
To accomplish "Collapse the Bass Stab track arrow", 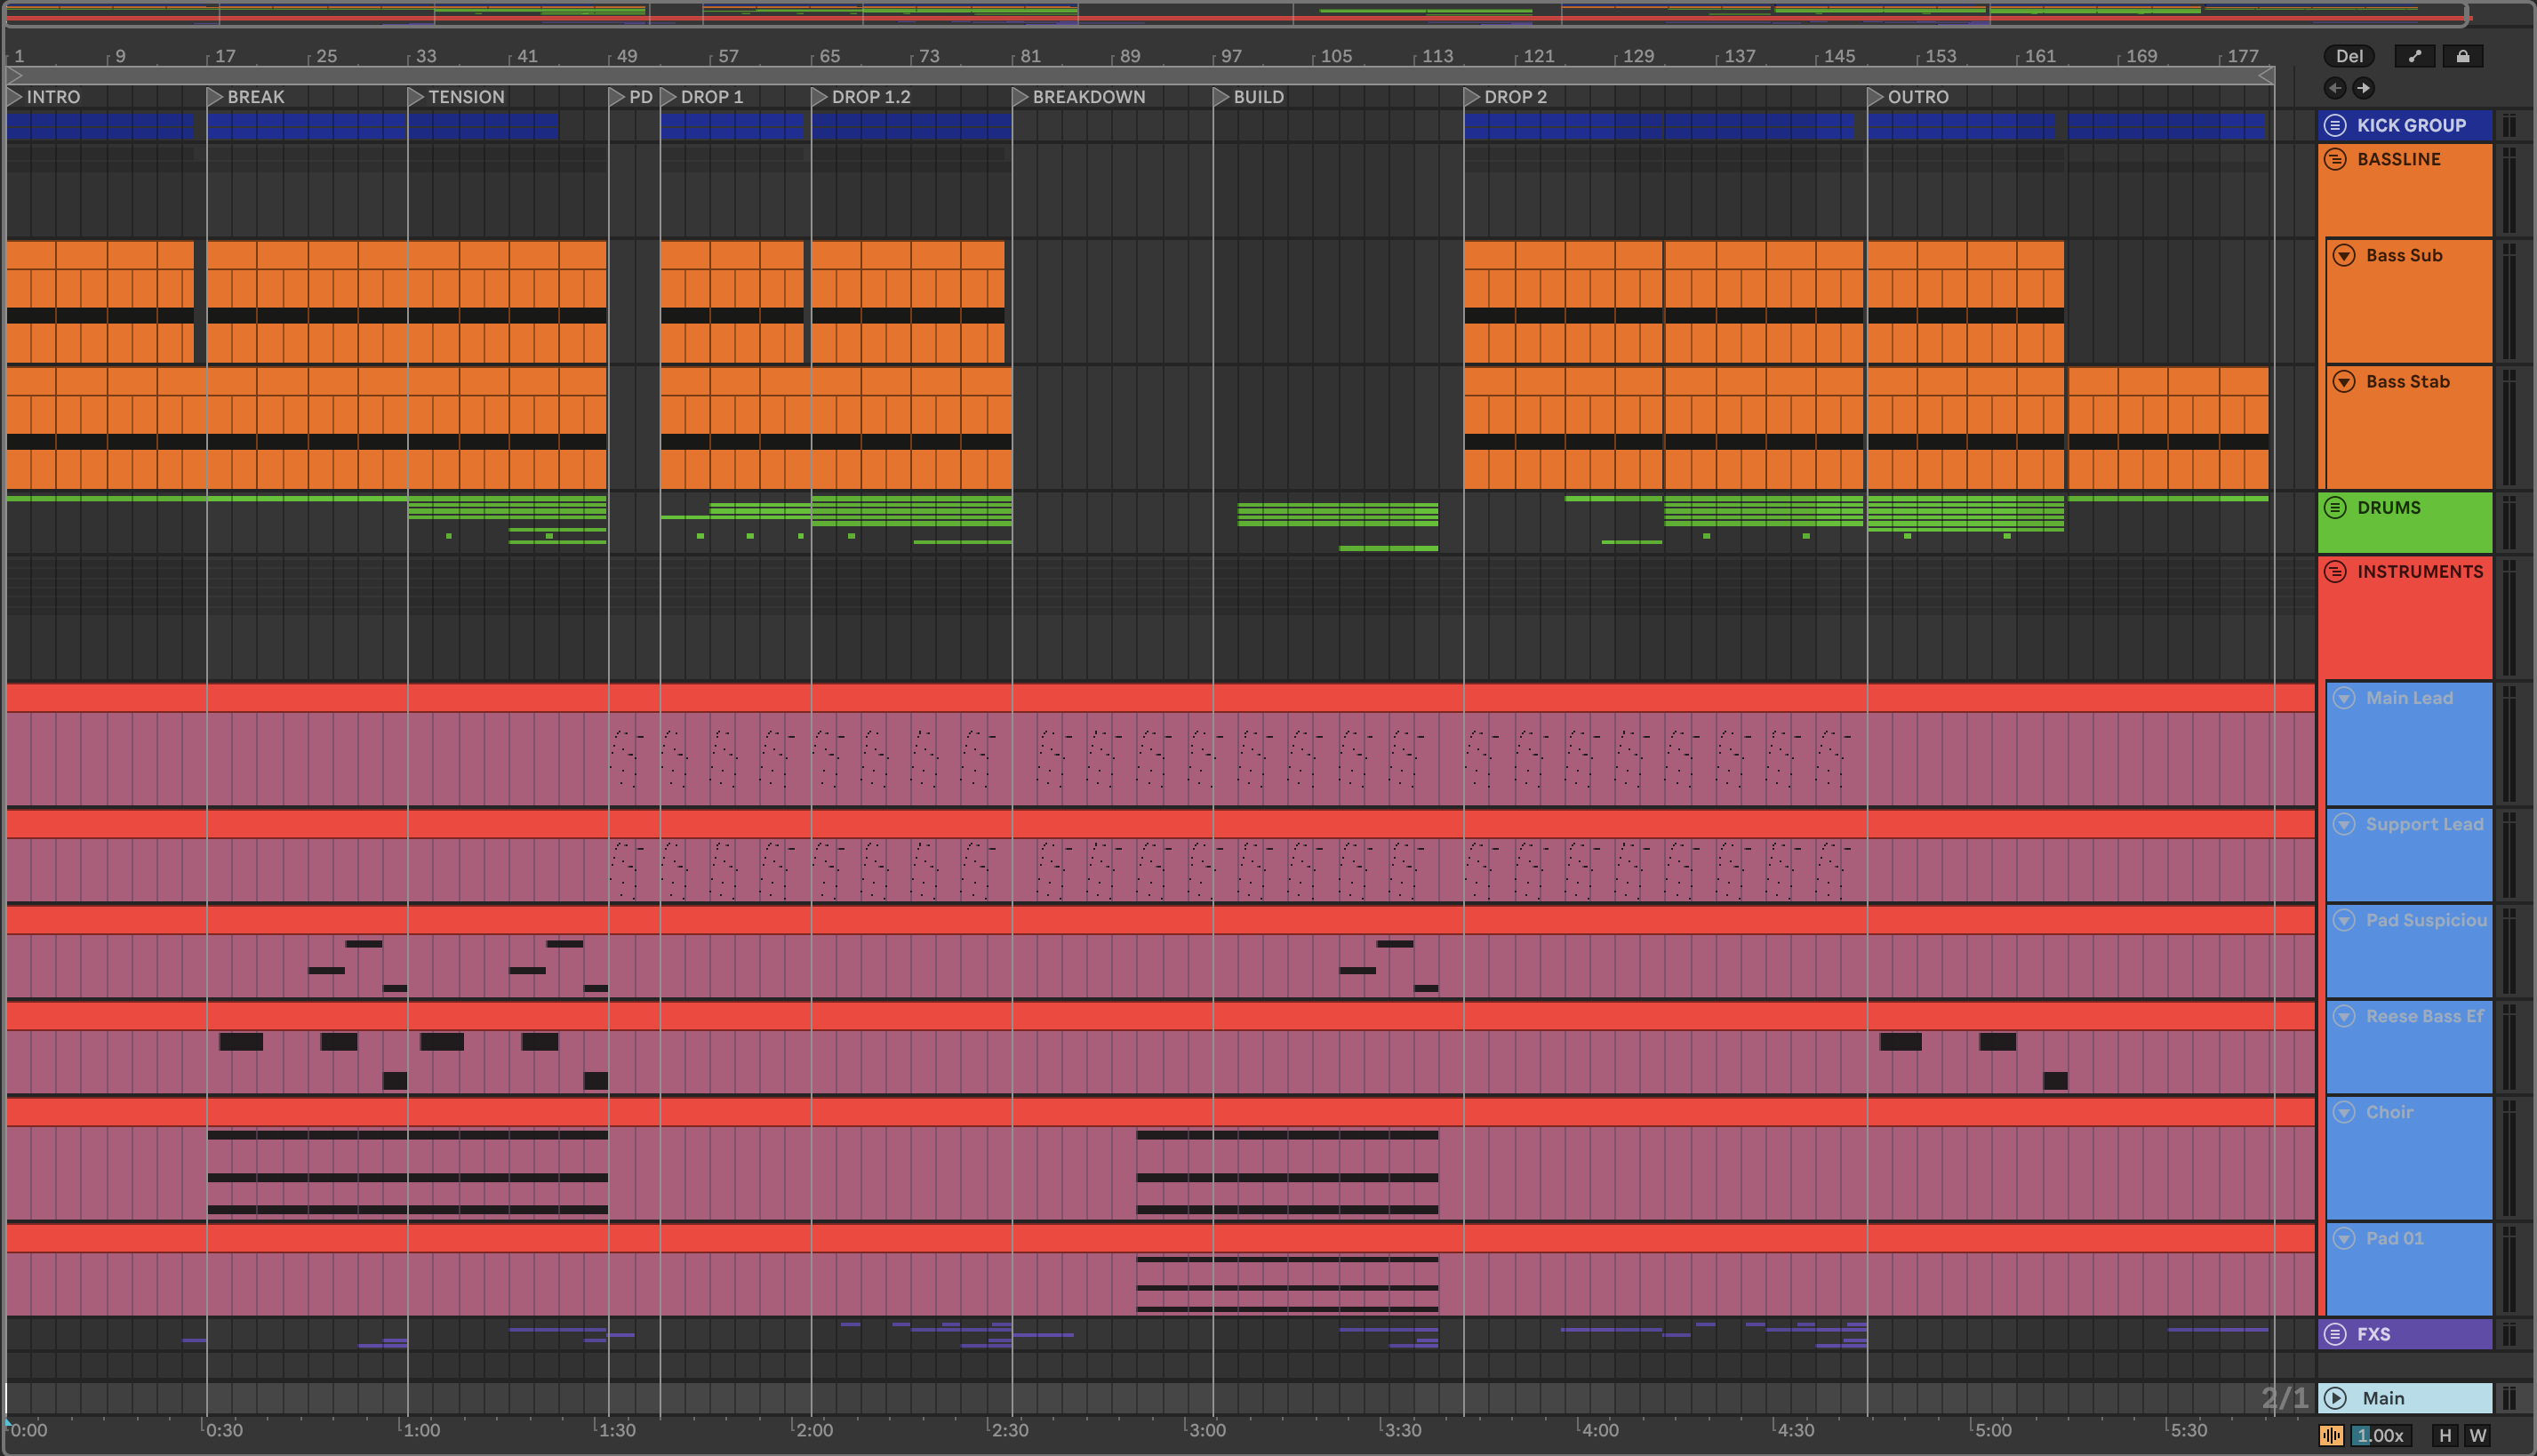I will tap(2344, 382).
